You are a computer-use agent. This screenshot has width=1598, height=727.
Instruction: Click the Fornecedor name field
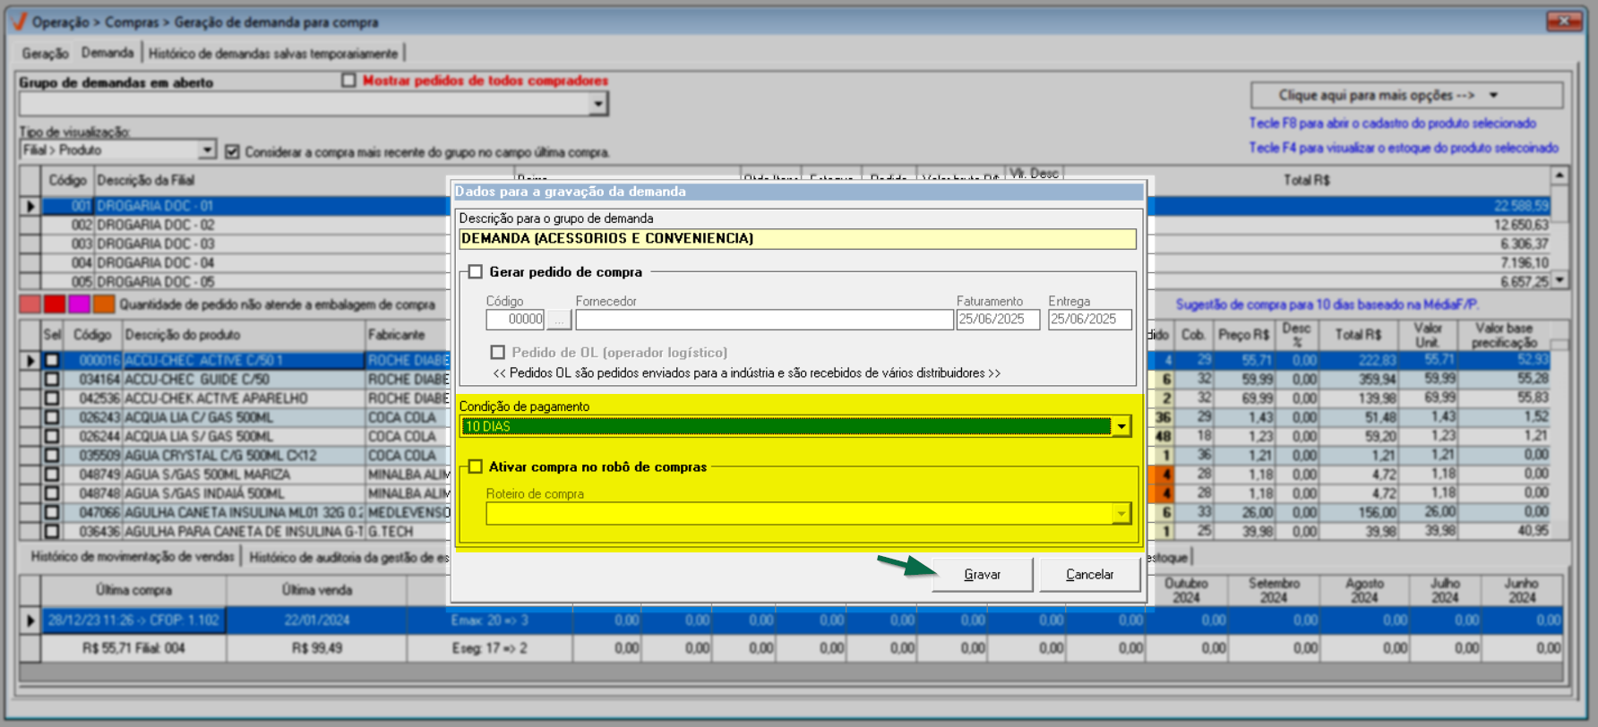(764, 319)
